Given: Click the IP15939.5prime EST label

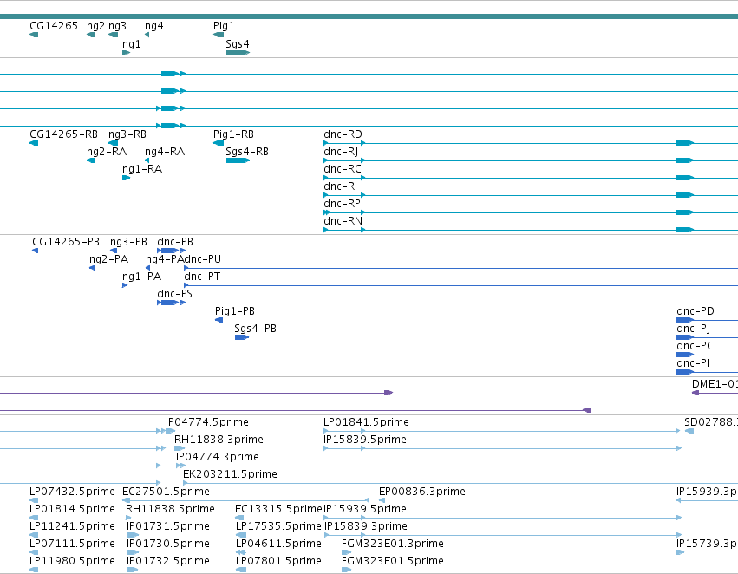Looking at the screenshot, I should tap(365, 509).
